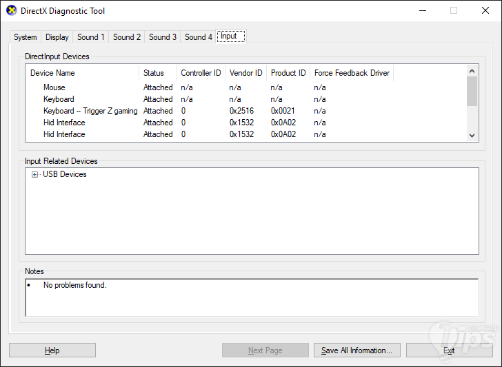502x367 pixels.
Task: Click the Product ID column header
Action: click(288, 73)
